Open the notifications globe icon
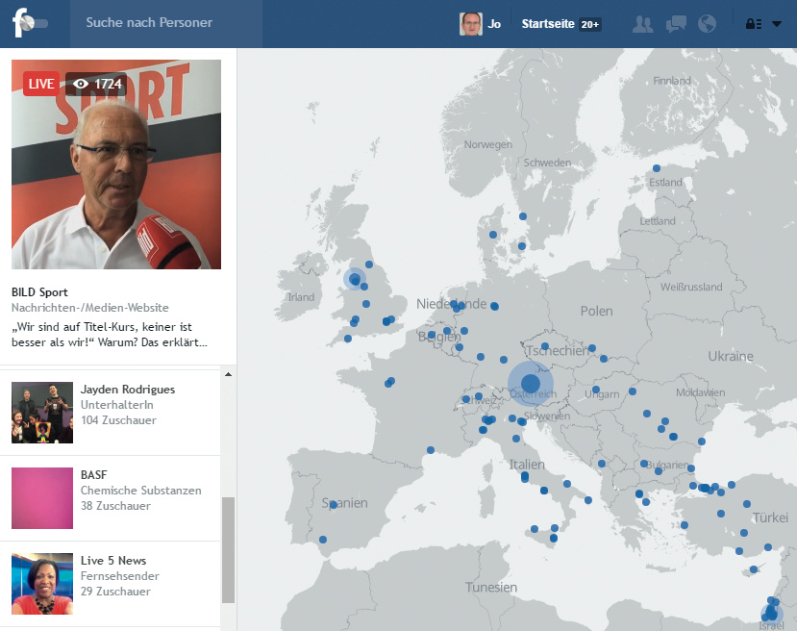 pyautogui.click(x=707, y=24)
